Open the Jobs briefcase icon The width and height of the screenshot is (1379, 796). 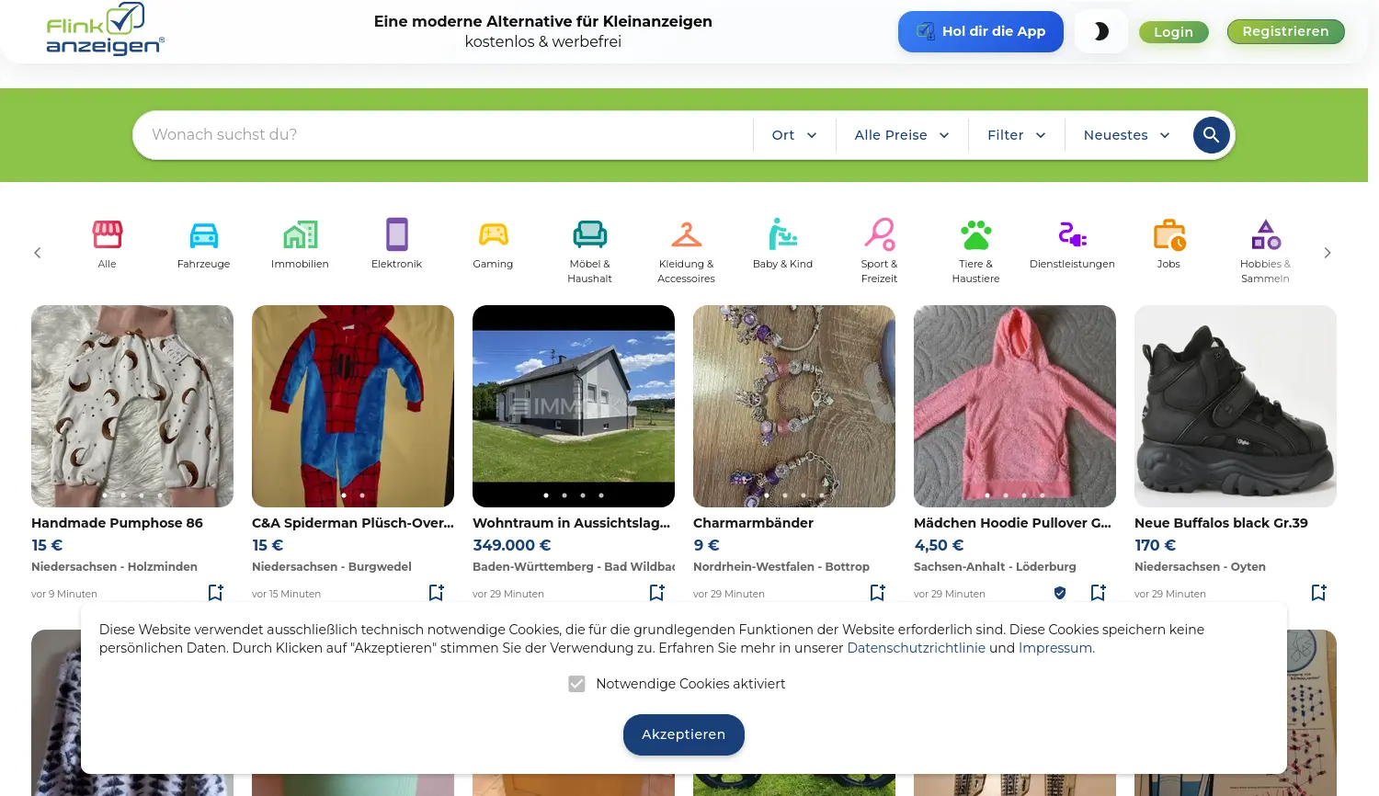(1168, 234)
